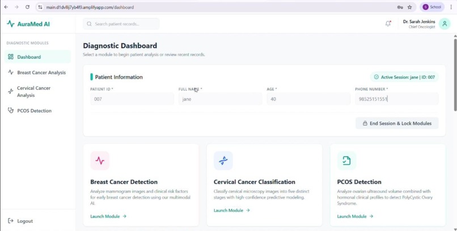457x231 pixels.
Task: Click the search magnifier icon
Action: tap(89, 24)
